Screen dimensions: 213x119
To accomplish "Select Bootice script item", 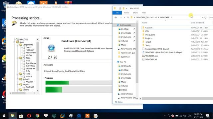I will click(x=29, y=76).
